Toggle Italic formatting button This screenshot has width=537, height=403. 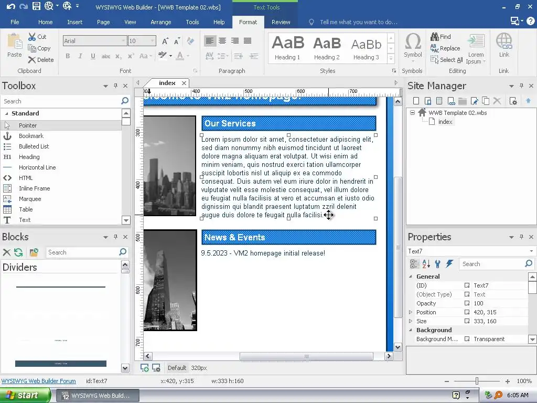pyautogui.click(x=80, y=56)
